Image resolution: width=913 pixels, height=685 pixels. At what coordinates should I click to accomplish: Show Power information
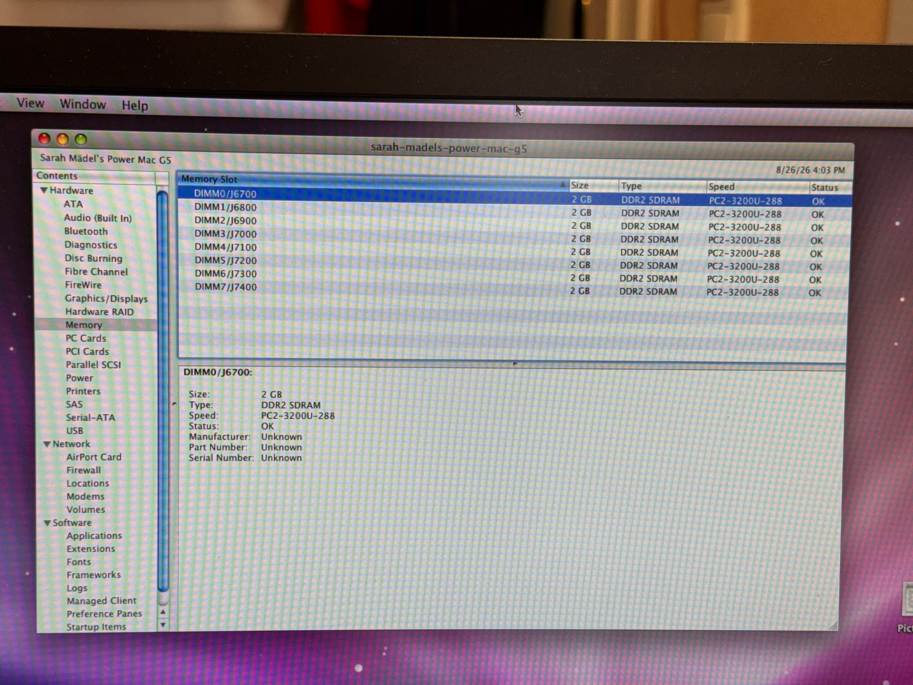(79, 378)
